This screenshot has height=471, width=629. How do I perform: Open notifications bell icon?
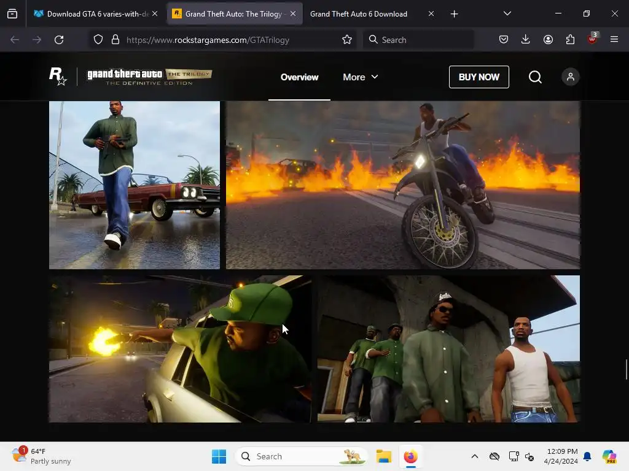click(587, 456)
